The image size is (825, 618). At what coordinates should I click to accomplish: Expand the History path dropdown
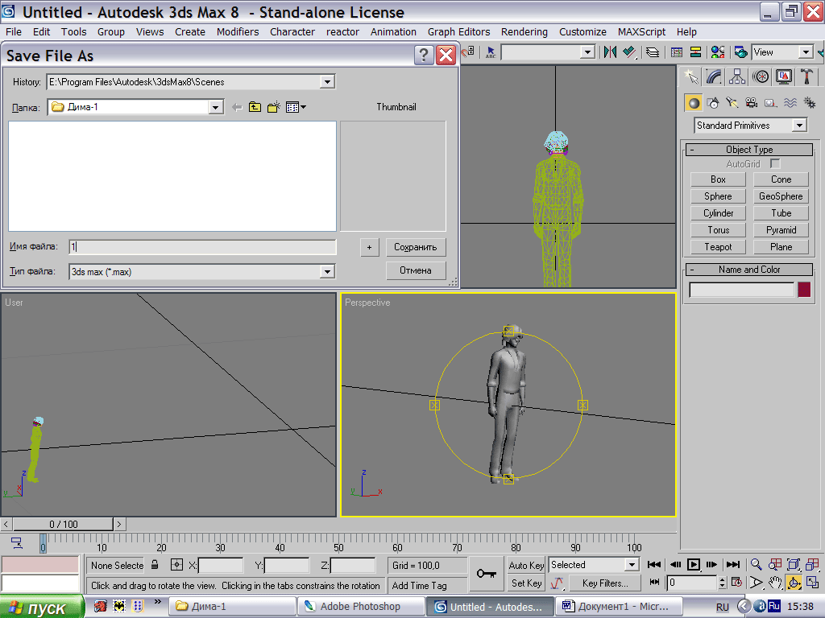pos(327,82)
